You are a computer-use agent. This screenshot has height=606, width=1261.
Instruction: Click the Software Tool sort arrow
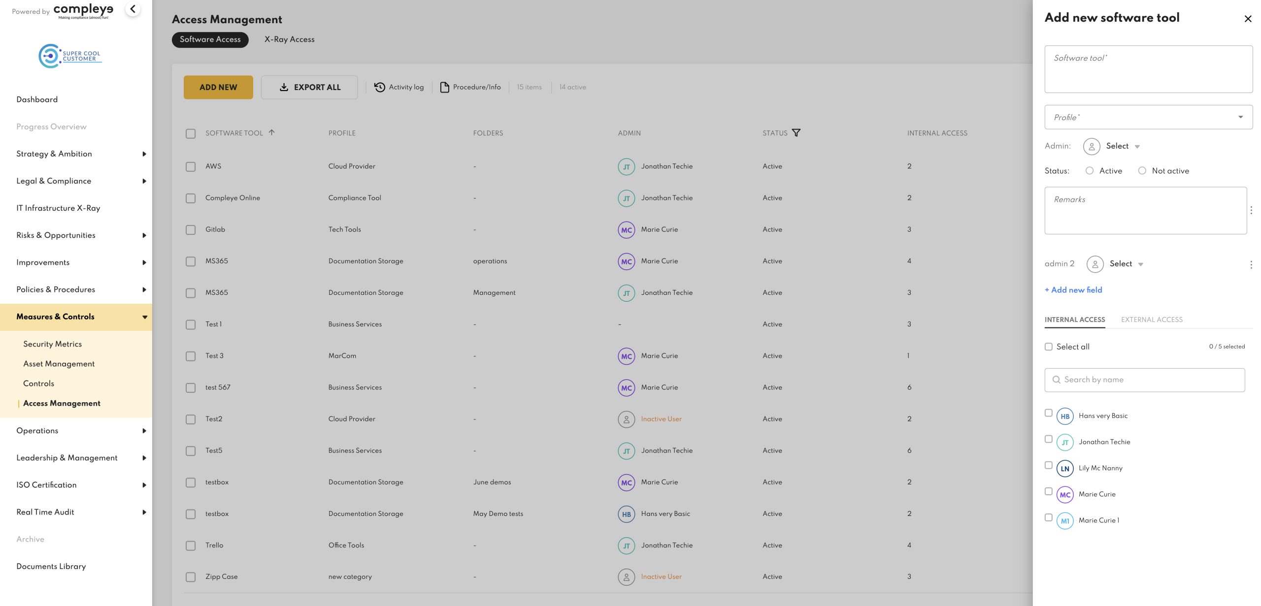point(272,132)
